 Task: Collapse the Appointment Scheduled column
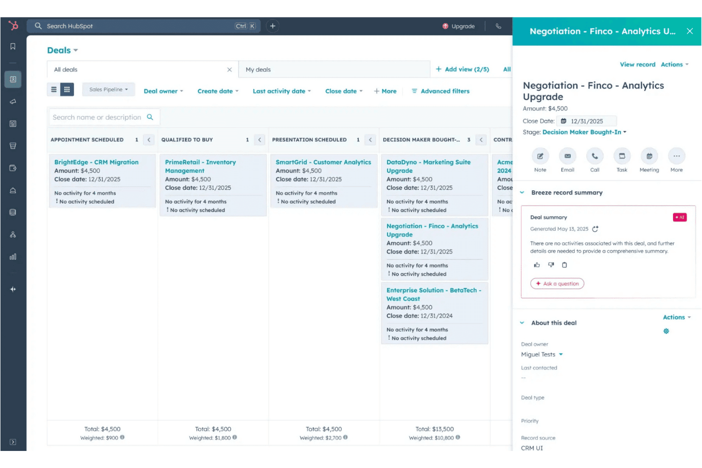(x=149, y=140)
